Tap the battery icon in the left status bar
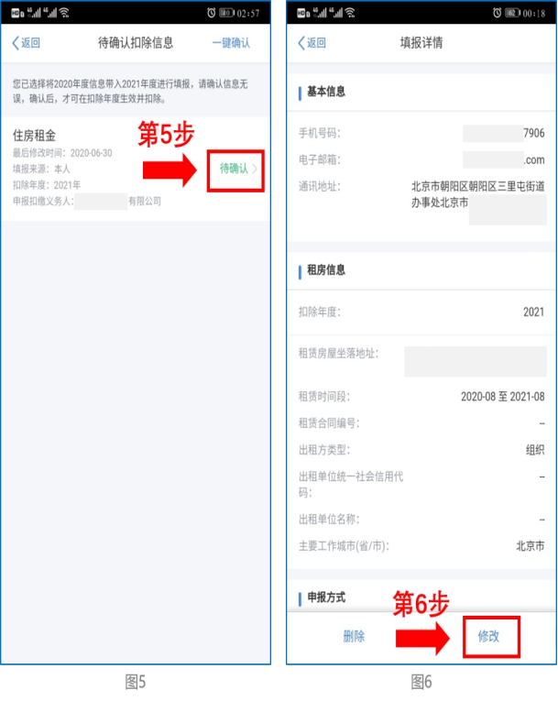This screenshot has width=558, height=701. tap(226, 13)
